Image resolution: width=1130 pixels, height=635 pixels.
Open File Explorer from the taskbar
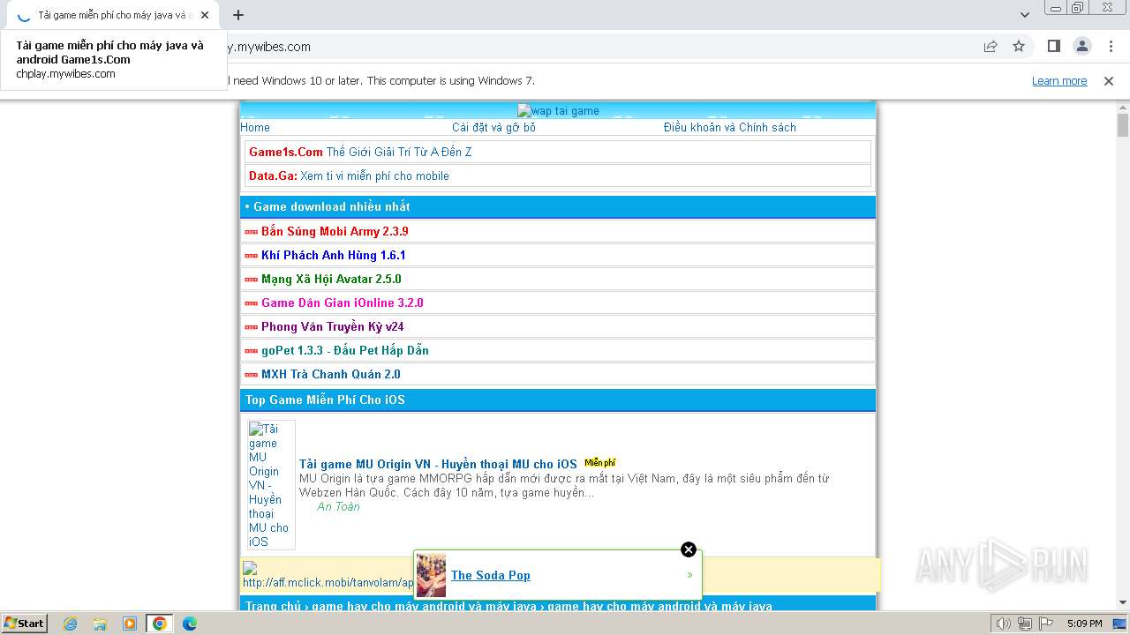pyautogui.click(x=100, y=624)
